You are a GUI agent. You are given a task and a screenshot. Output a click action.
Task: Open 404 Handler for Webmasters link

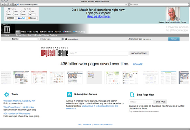pyautogui.click(x=17, y=113)
